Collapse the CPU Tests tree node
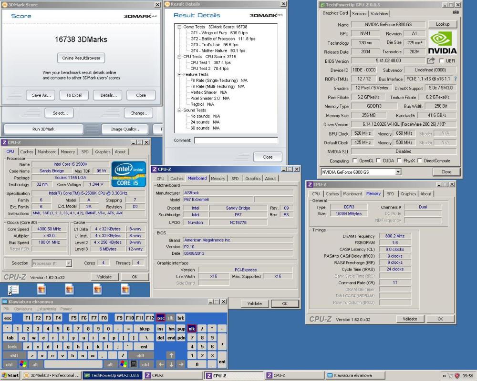The image size is (477, 381). coord(179,57)
